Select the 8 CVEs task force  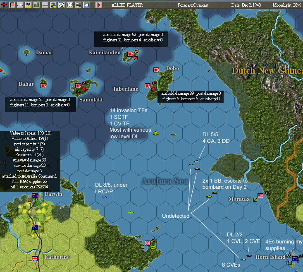click(243, 259)
